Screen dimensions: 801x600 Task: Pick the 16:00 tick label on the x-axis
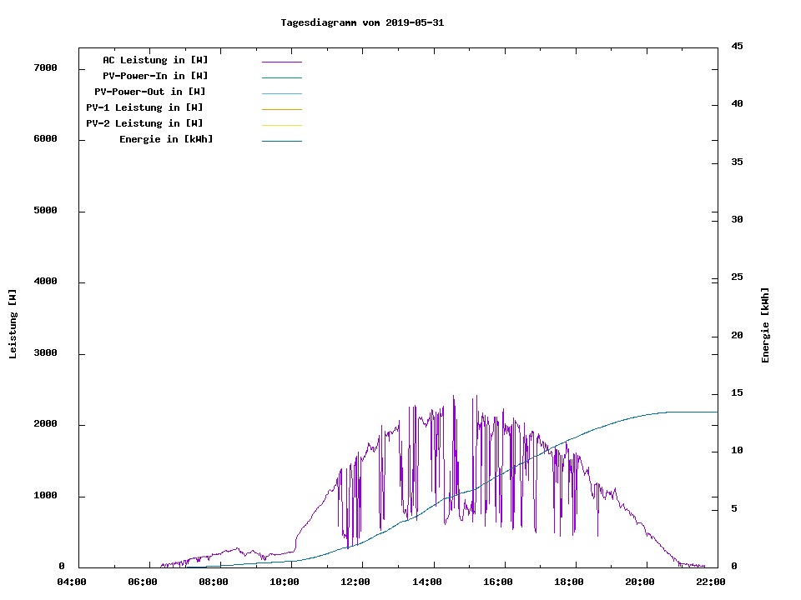498,582
